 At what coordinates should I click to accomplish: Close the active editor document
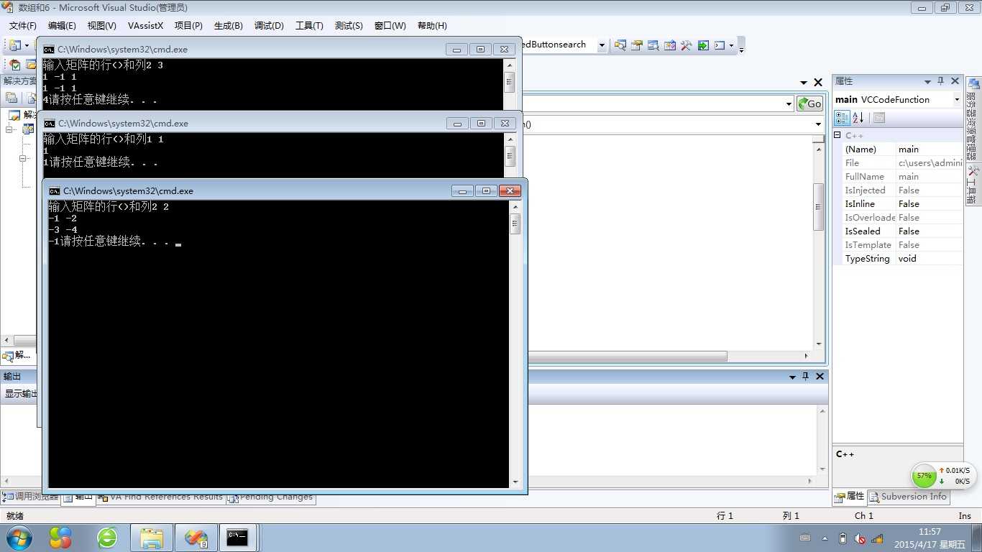tap(817, 83)
